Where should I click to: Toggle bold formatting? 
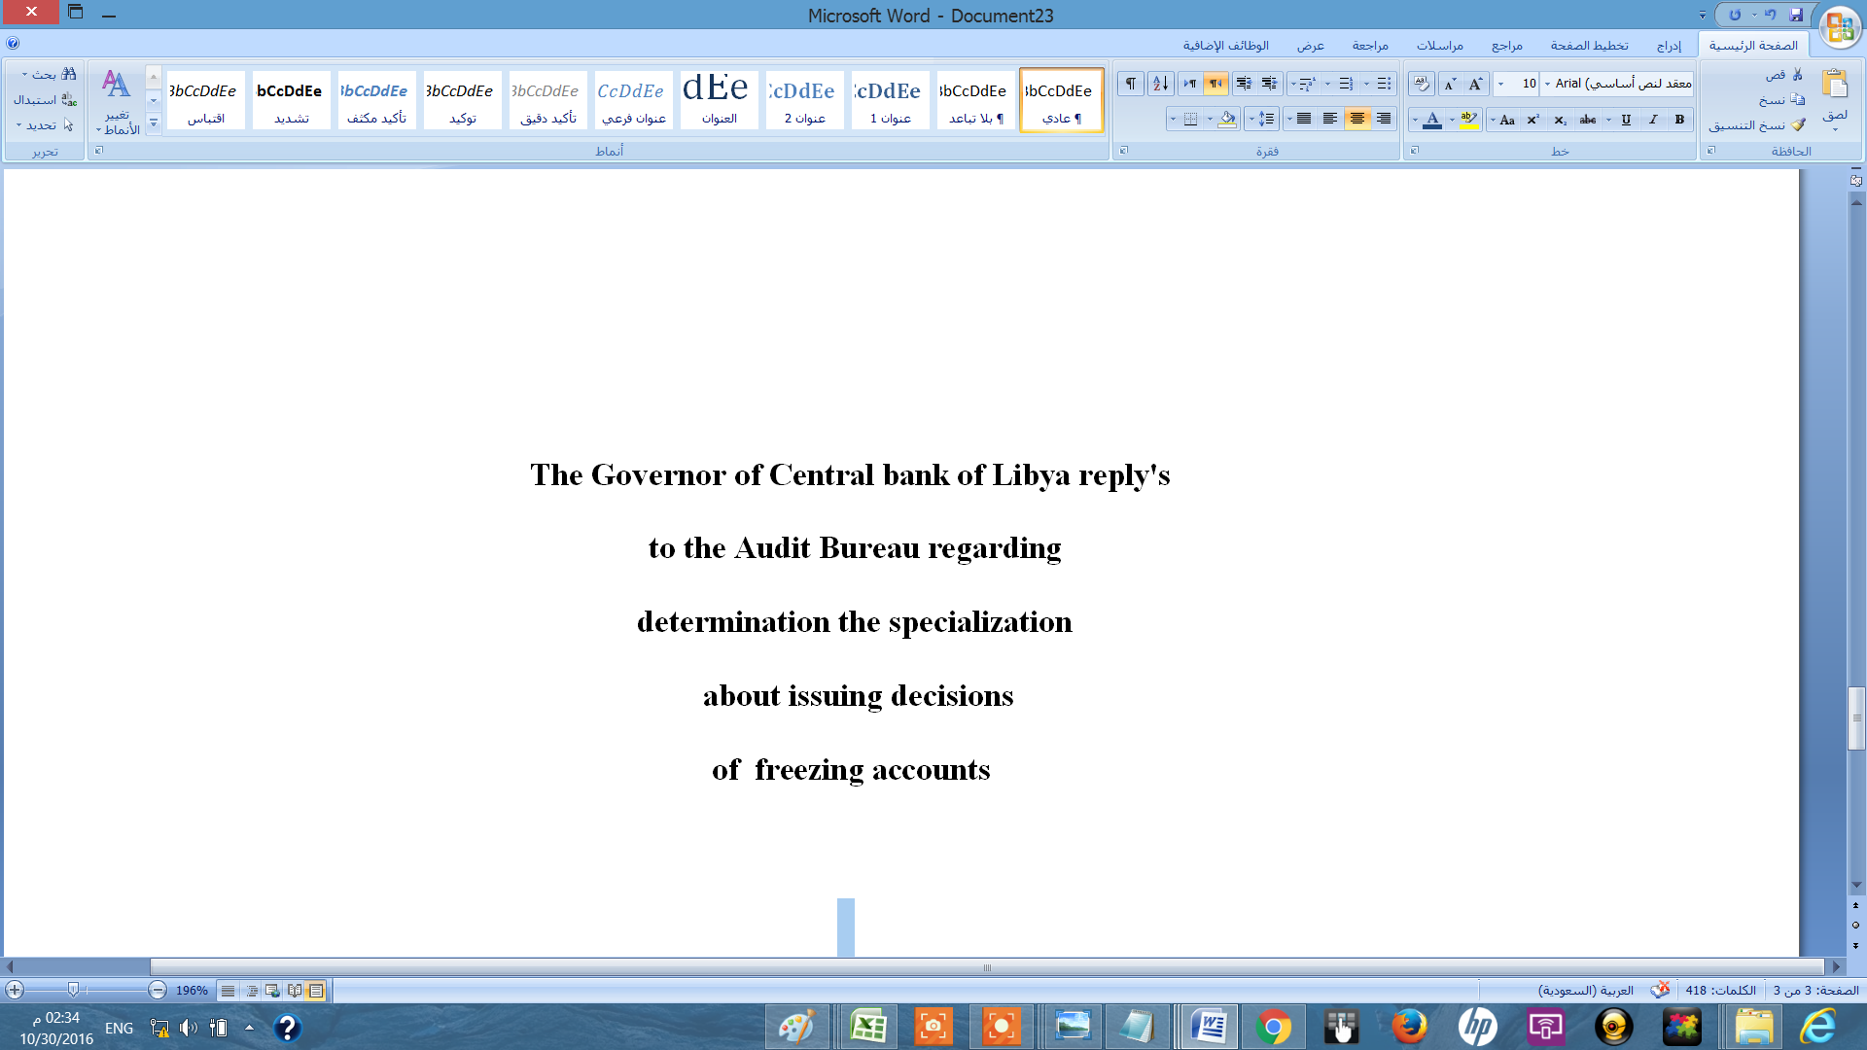point(1679,120)
